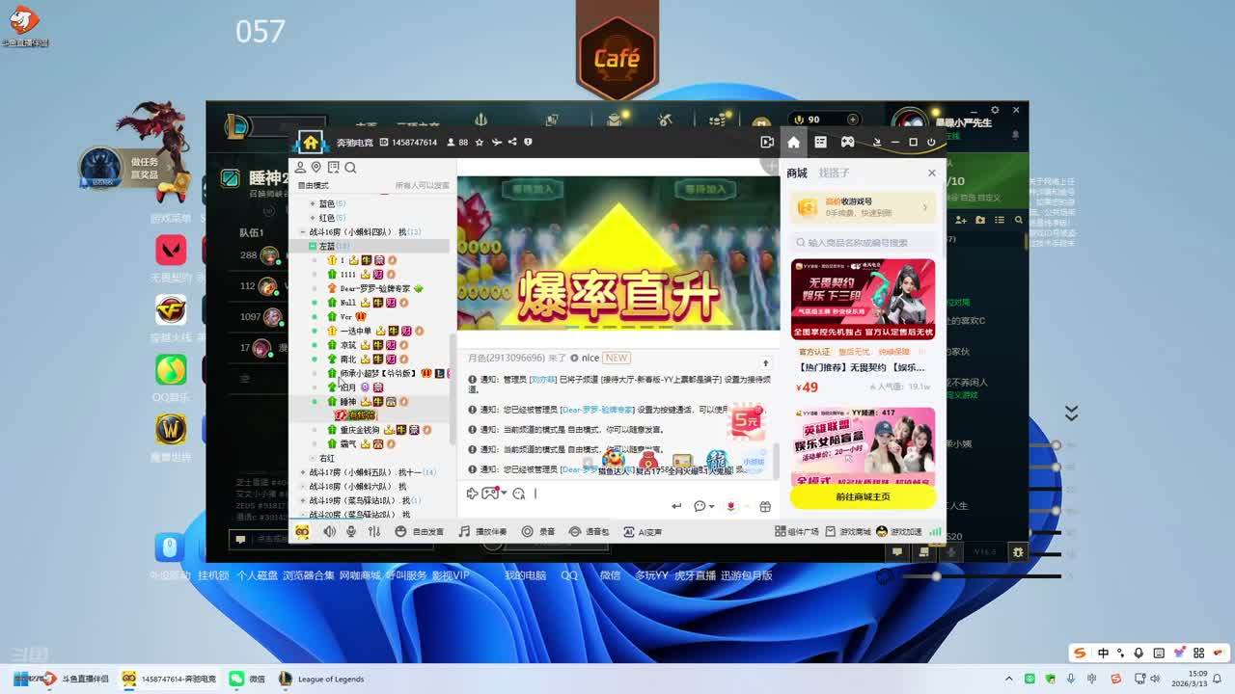Open the 魔兽世界 desktop icon
Image resolution: width=1235 pixels, height=694 pixels.
point(171,436)
